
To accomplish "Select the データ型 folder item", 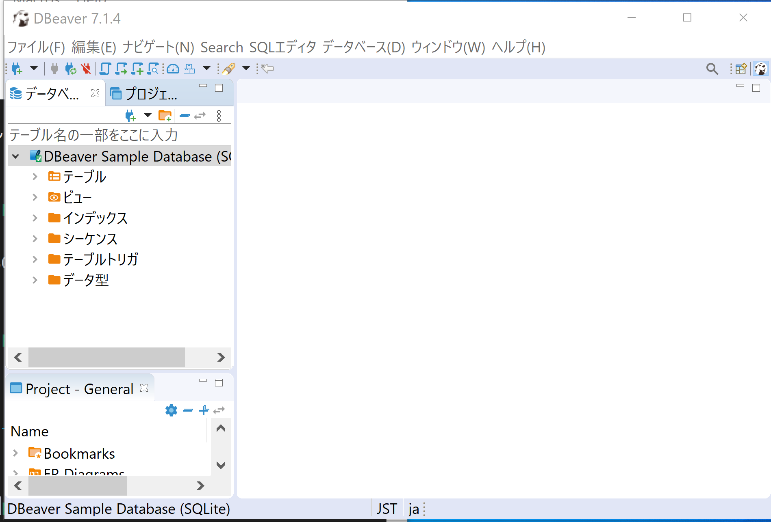I will pos(78,280).
